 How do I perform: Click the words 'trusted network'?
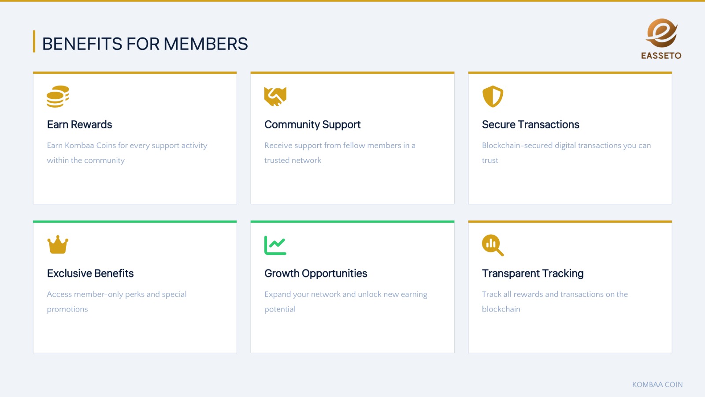pos(293,160)
